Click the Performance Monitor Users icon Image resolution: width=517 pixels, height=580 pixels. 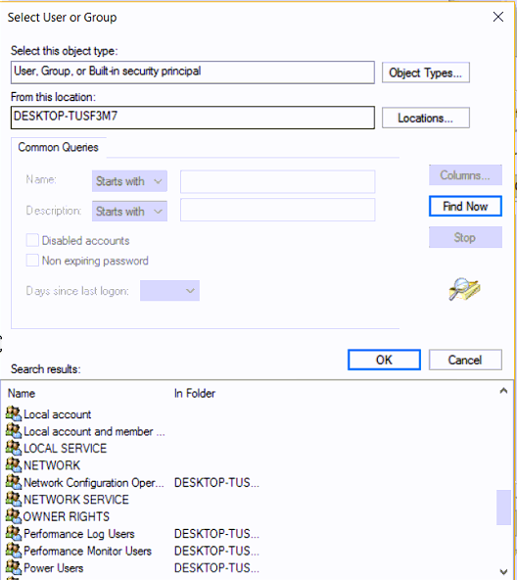click(x=14, y=551)
